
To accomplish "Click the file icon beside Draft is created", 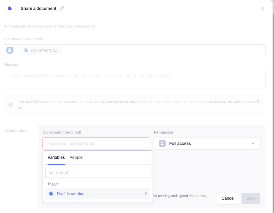I will click(51, 193).
